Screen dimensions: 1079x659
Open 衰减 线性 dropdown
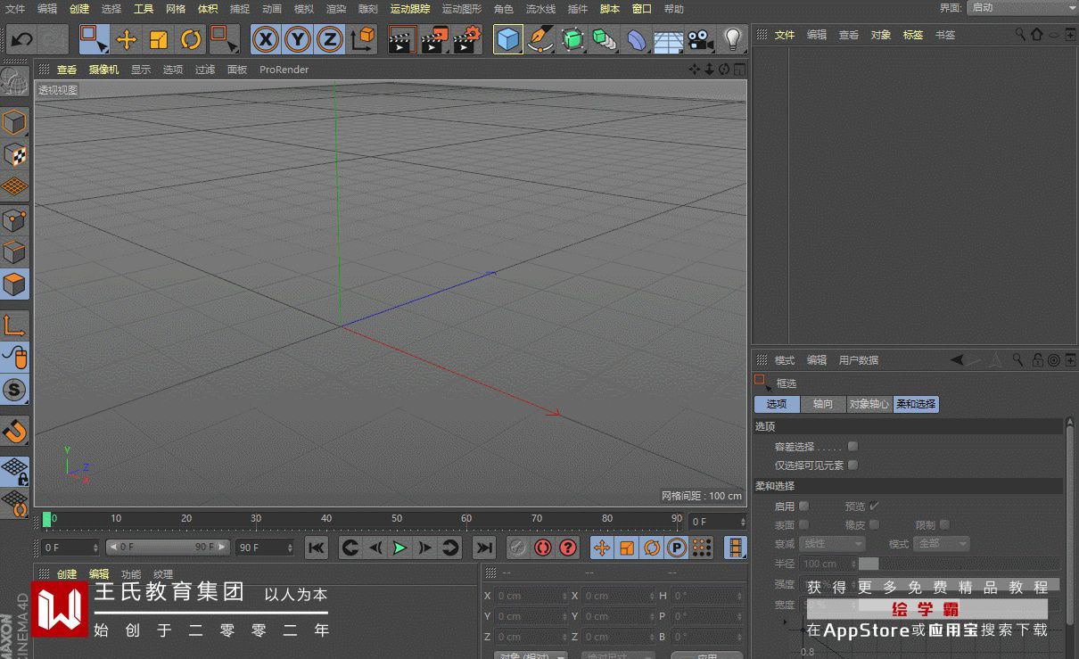[x=833, y=543]
